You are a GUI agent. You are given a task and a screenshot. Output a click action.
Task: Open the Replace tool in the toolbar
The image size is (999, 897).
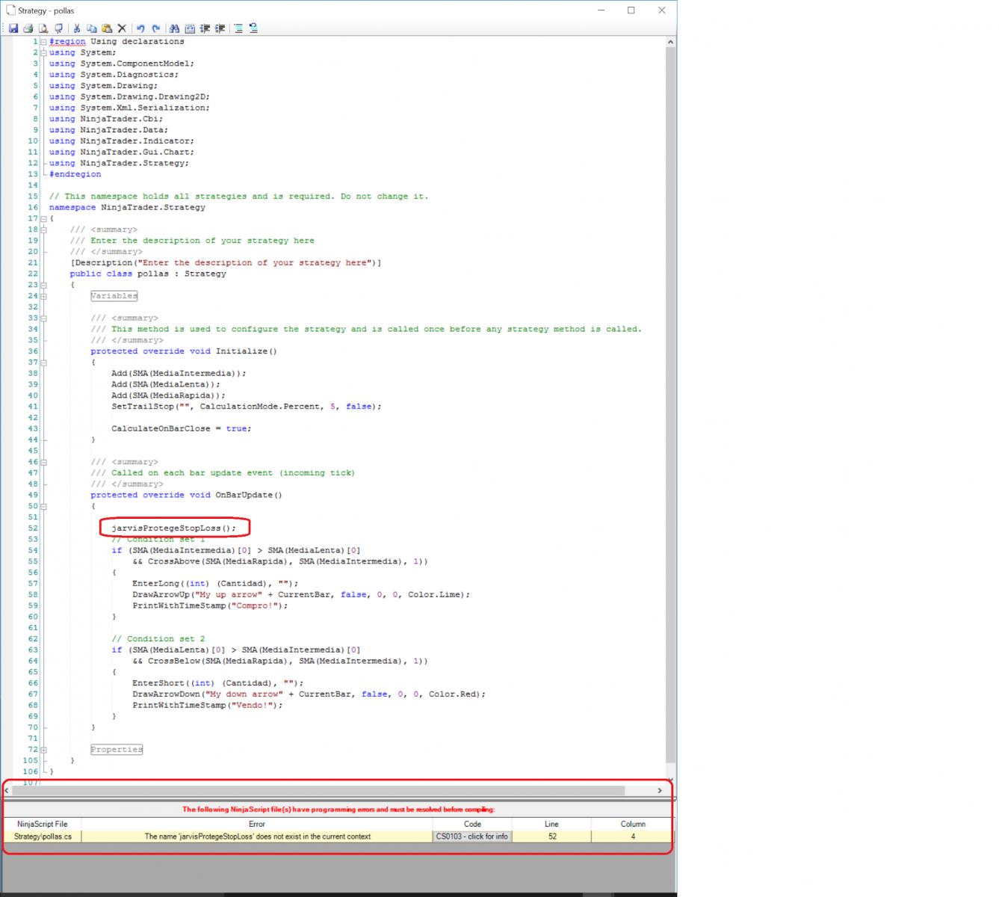pos(190,28)
